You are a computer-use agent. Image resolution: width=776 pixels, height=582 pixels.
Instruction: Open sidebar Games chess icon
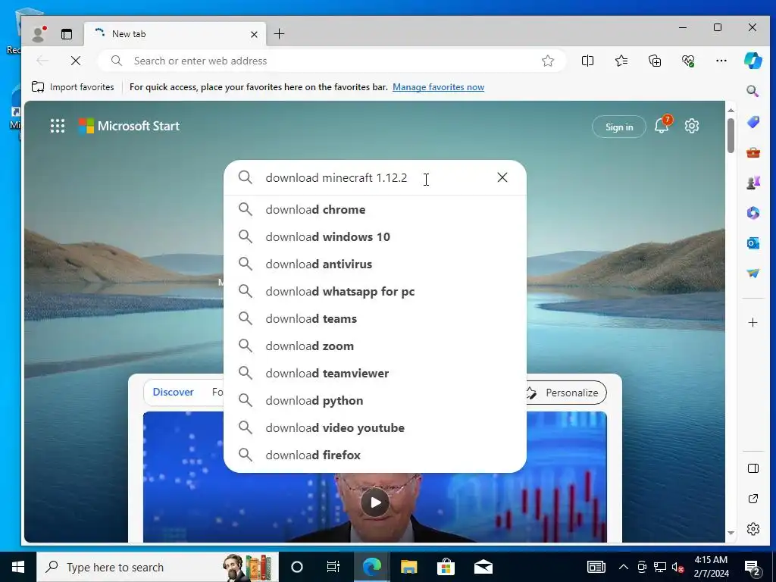click(753, 183)
